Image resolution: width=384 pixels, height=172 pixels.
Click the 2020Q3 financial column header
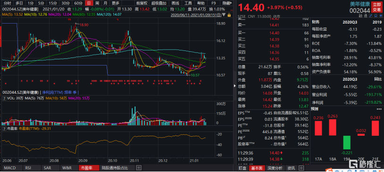coord(350,22)
